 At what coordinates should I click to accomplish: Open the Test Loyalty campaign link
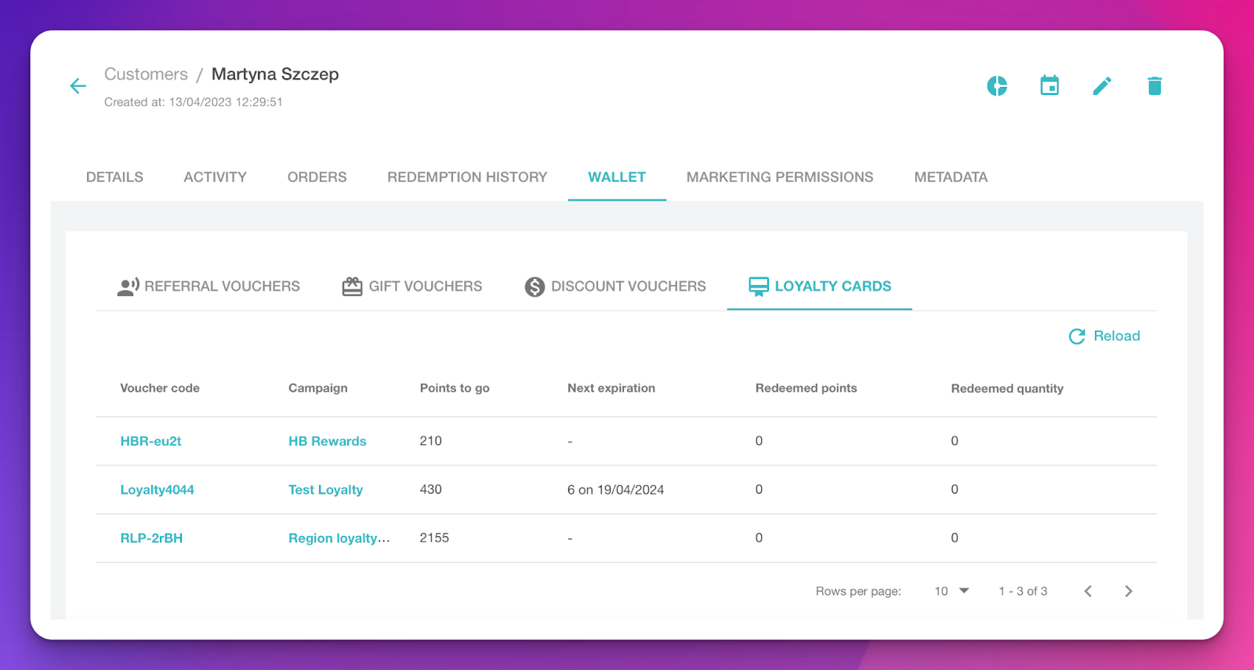click(x=325, y=490)
